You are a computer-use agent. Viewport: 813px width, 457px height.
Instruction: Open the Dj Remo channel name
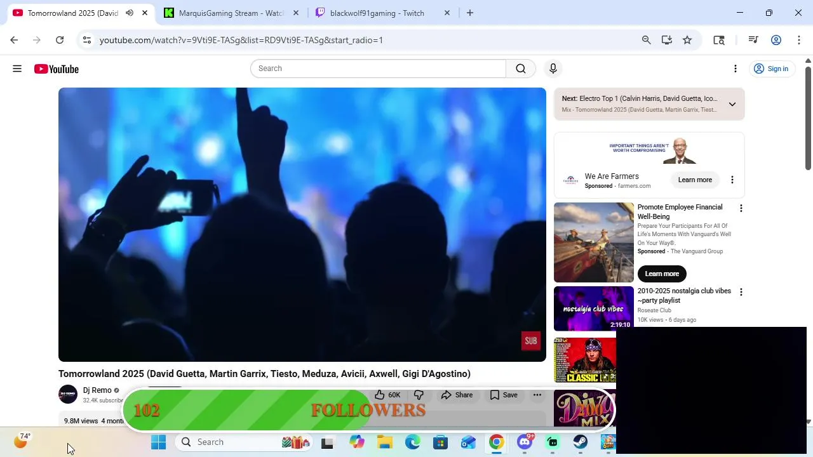(x=97, y=390)
